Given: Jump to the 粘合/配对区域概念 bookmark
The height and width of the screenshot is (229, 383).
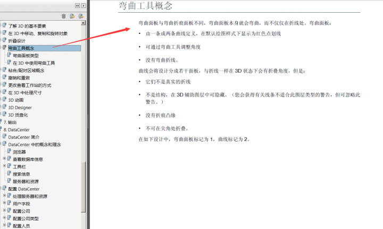Looking at the screenshot, I should coord(27,71).
